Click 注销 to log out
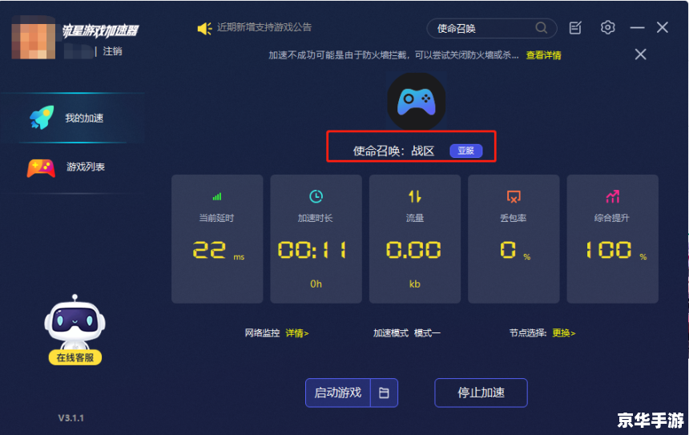This screenshot has height=435, width=689. pyautogui.click(x=112, y=51)
